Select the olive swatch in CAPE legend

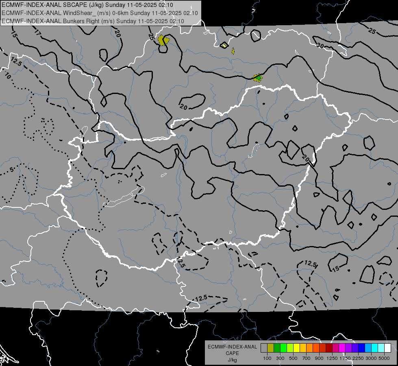pos(271,348)
